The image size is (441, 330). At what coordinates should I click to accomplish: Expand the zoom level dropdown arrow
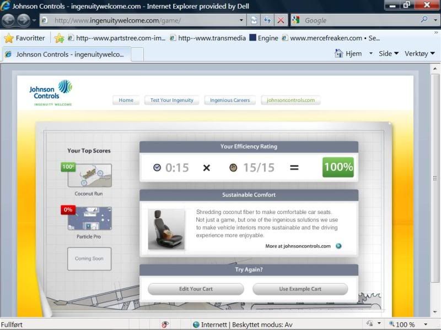(x=426, y=324)
